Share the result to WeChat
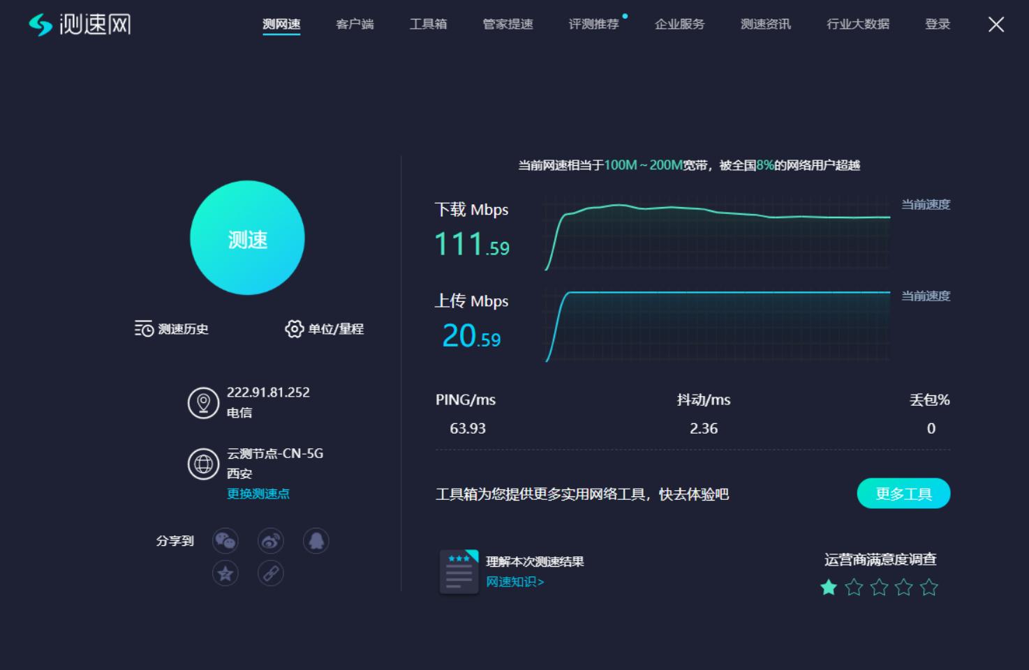 pos(225,541)
